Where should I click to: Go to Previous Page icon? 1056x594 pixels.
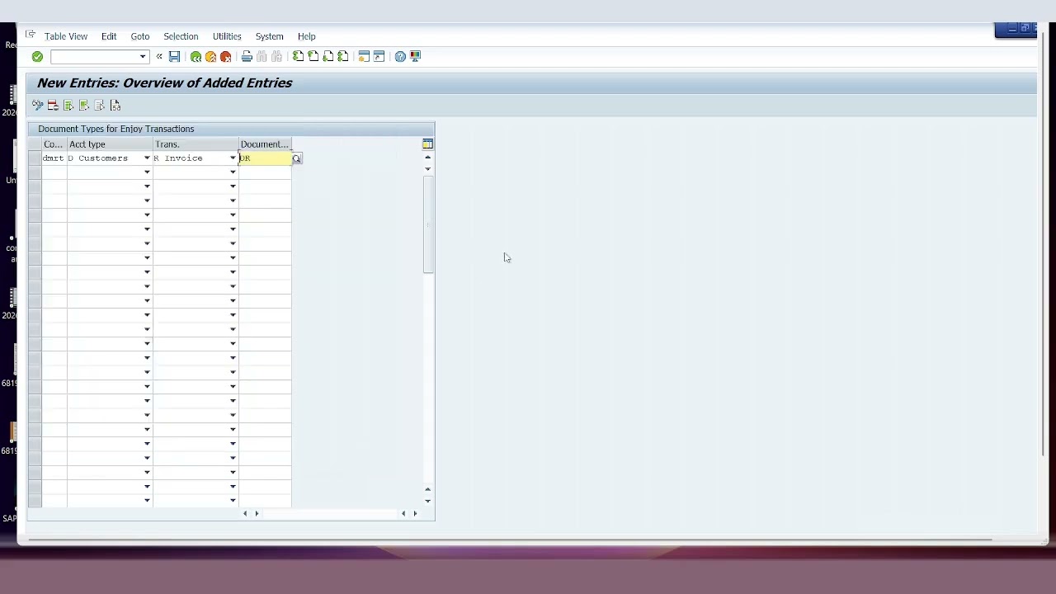click(x=313, y=57)
